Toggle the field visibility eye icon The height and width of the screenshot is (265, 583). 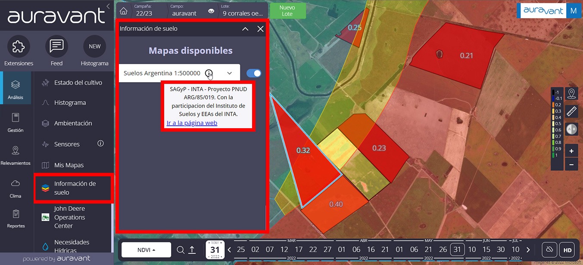(x=211, y=11)
